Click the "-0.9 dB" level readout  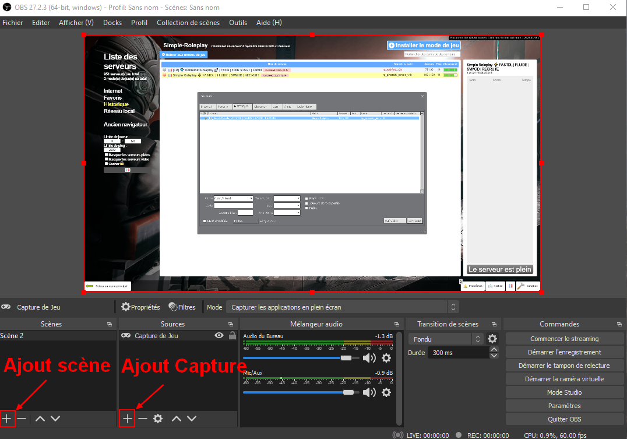tap(384, 373)
